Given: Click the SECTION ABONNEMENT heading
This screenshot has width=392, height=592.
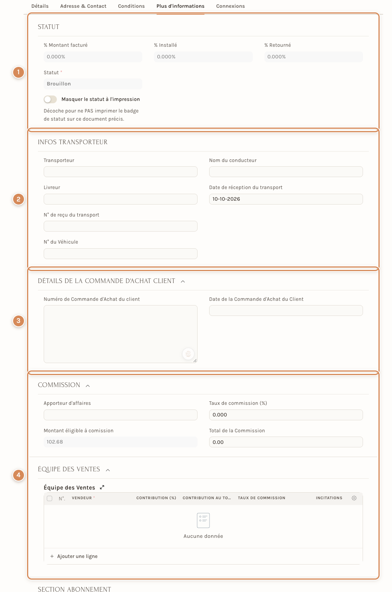Looking at the screenshot, I should [x=75, y=589].
